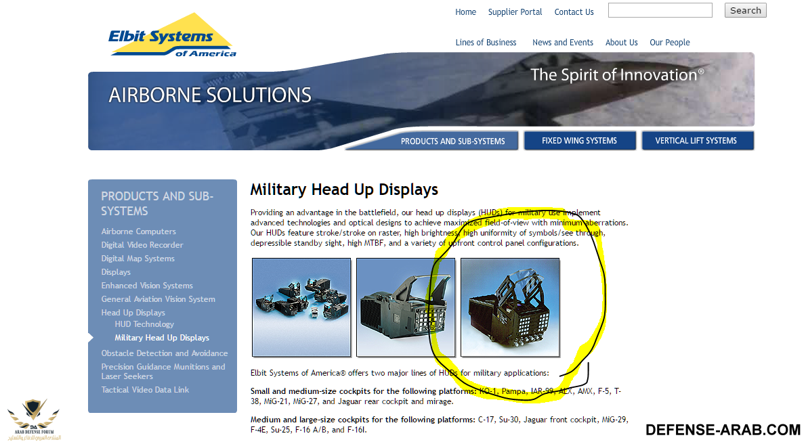Image resolution: width=806 pixels, height=442 pixels.
Task: Select the Our People menu item
Action: click(x=669, y=43)
